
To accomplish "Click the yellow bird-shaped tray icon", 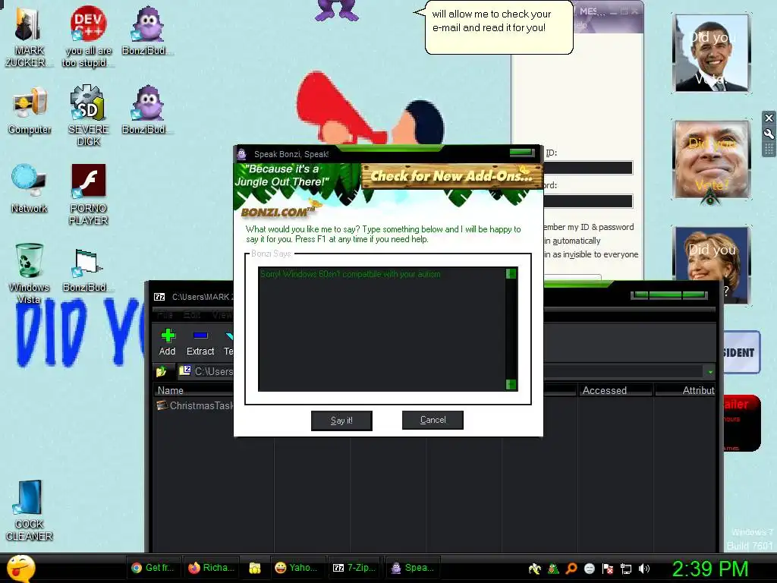I will click(535, 569).
